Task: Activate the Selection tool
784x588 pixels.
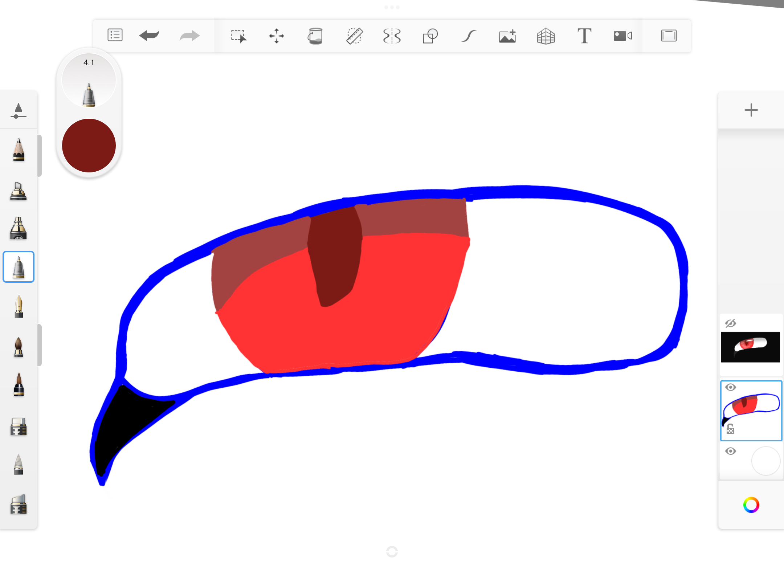Action: point(239,36)
